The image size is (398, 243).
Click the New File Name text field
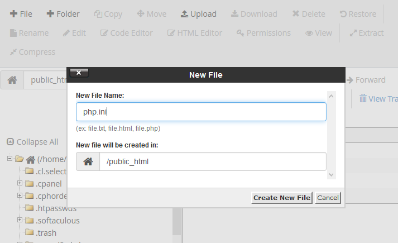[201, 112]
